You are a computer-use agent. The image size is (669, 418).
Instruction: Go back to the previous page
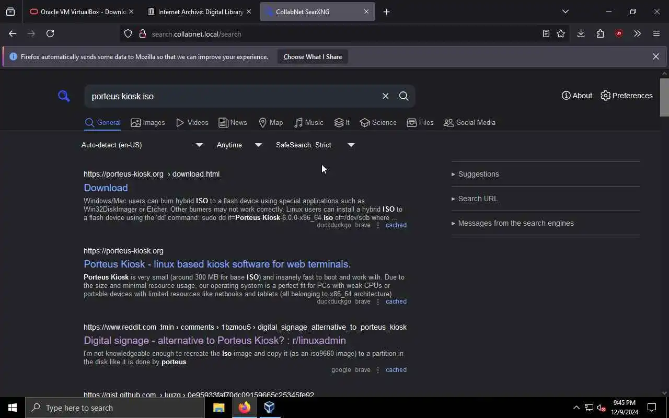coord(13,33)
